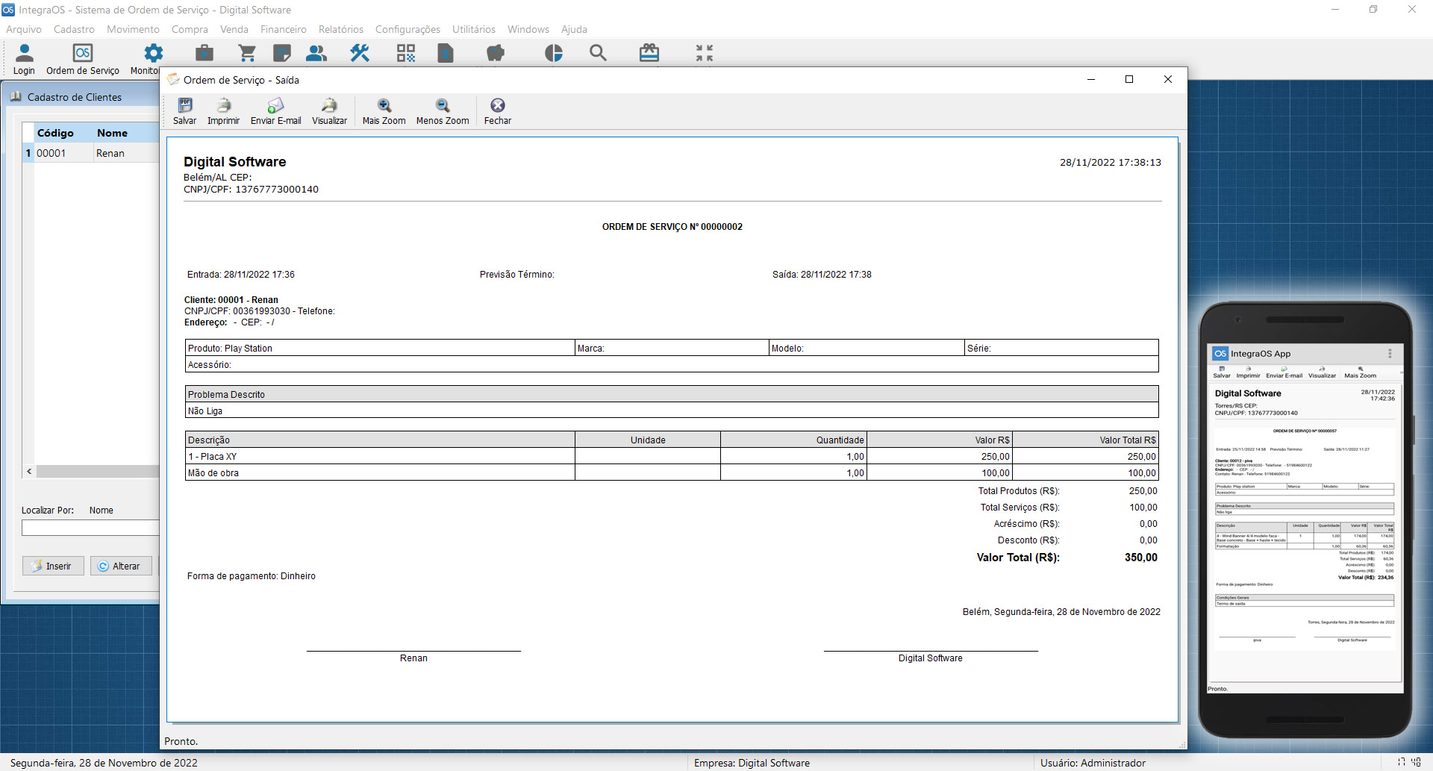Click the QR code toolbar icon
This screenshot has width=1433, height=771.
coord(405,53)
